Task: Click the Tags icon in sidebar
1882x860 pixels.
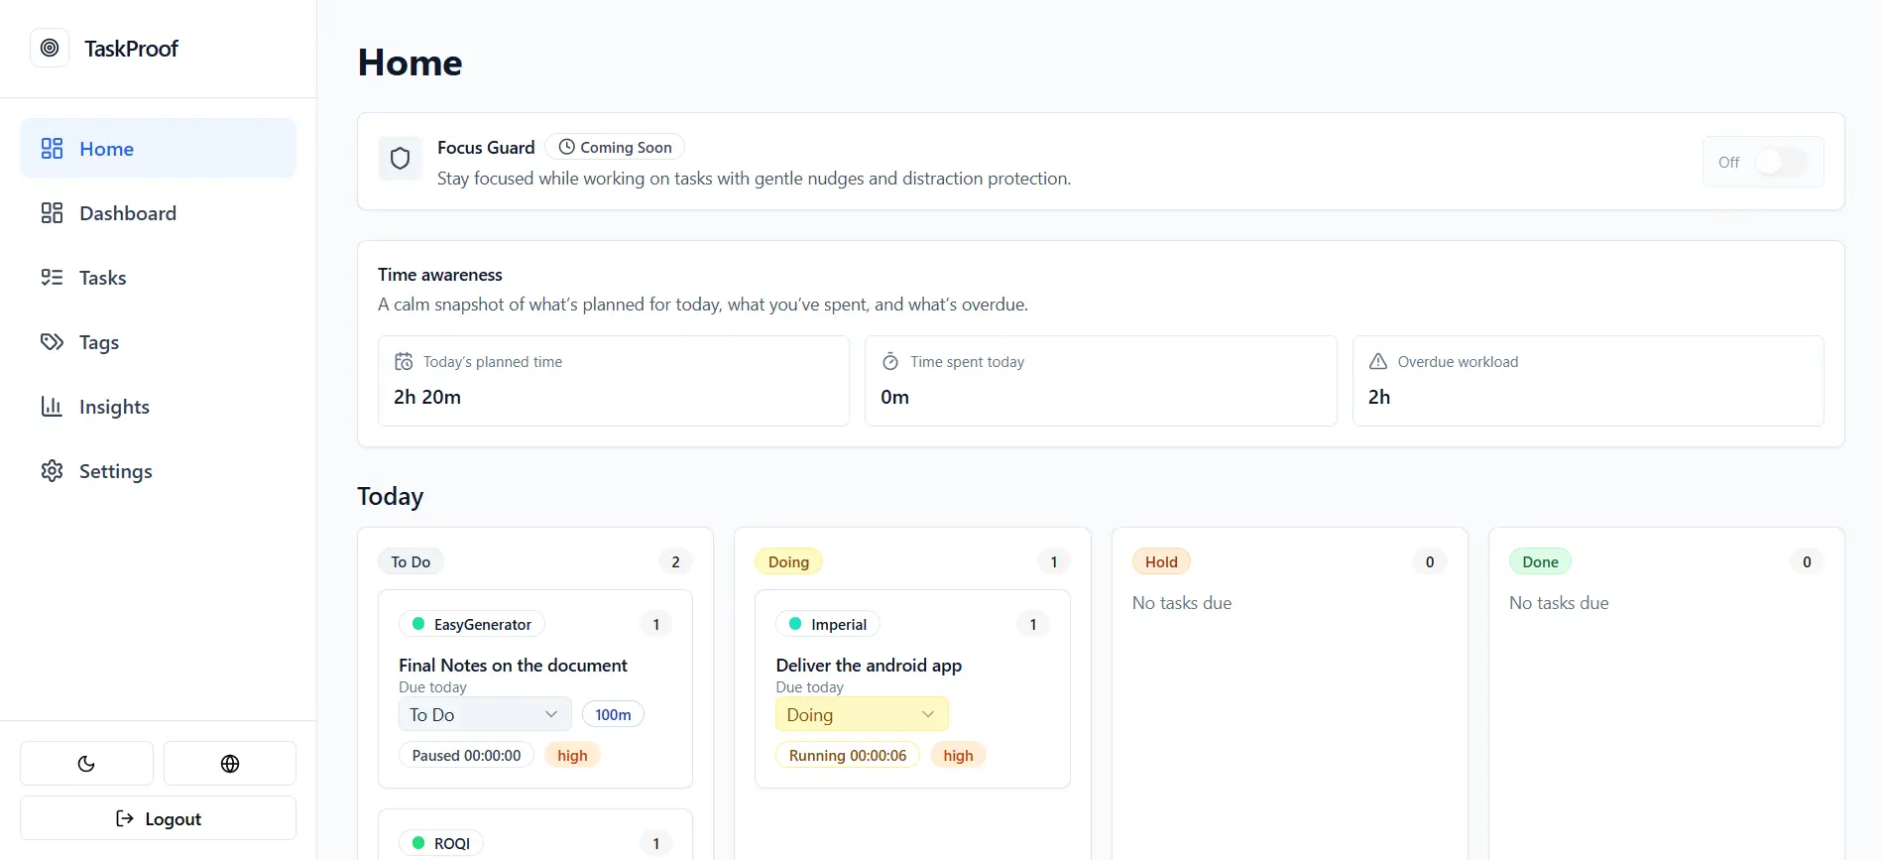Action: tap(52, 342)
